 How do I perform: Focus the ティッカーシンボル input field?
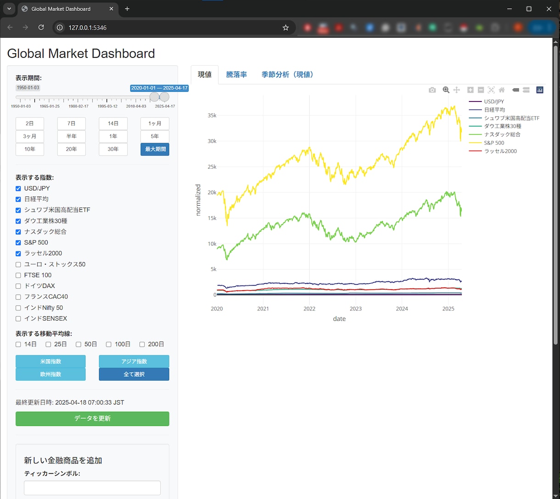[x=92, y=488]
